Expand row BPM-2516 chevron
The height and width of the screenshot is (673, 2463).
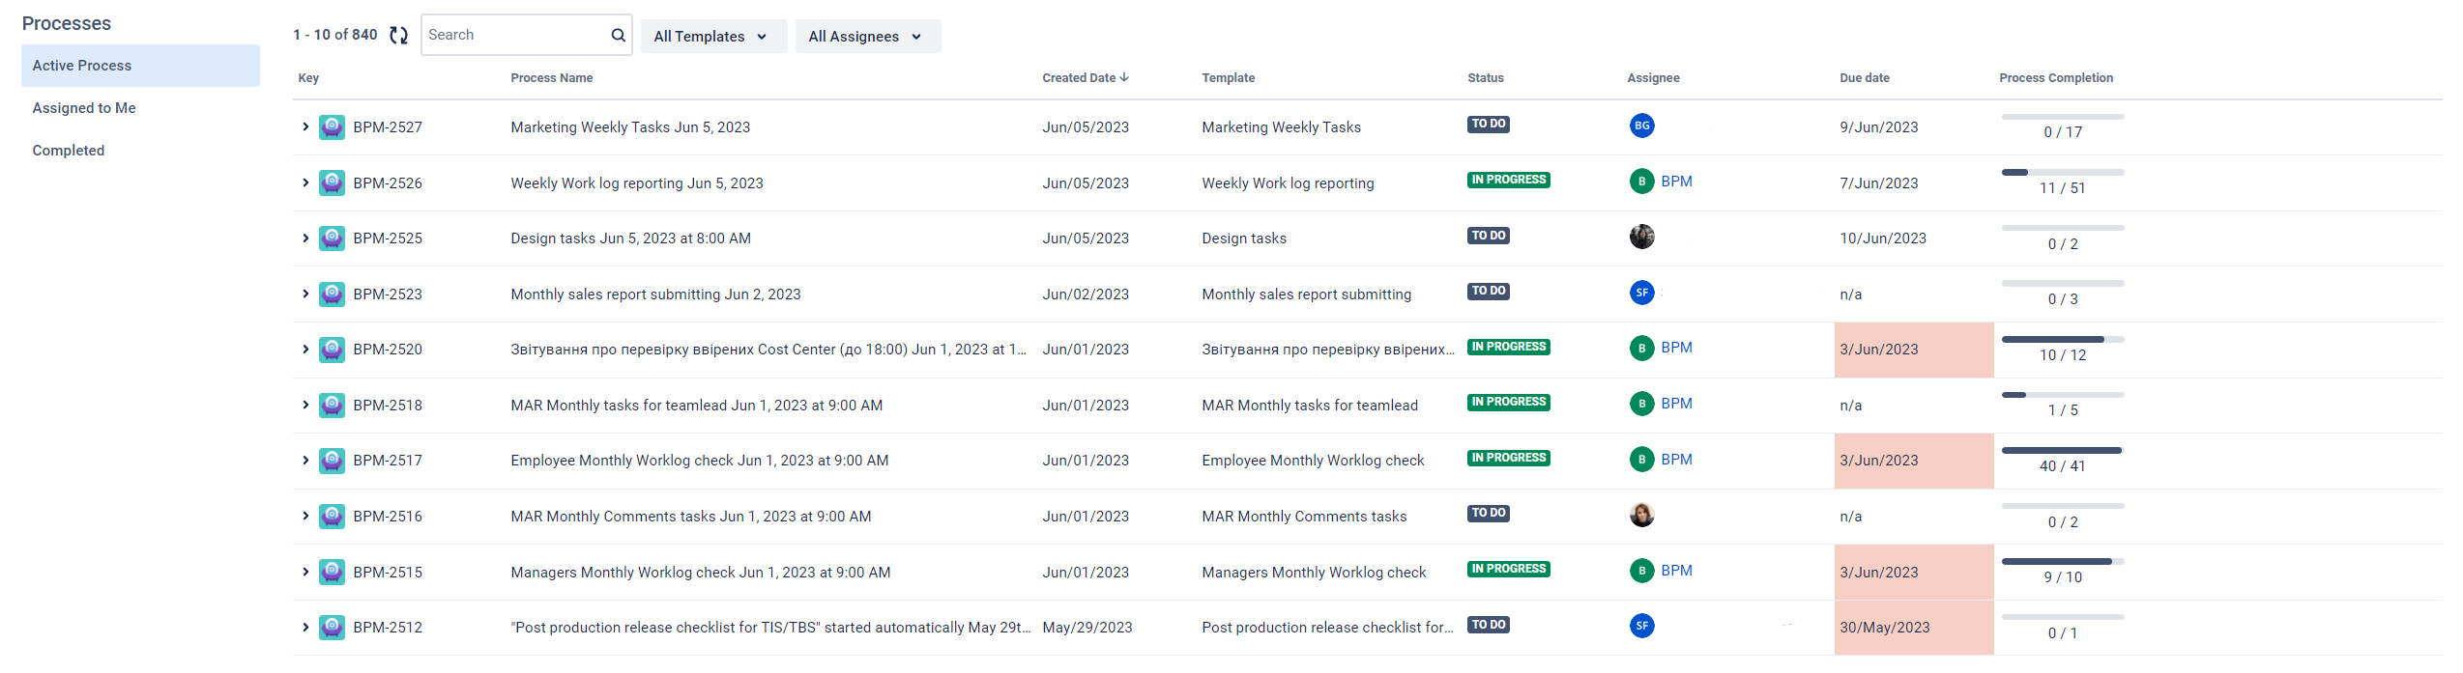click(305, 517)
